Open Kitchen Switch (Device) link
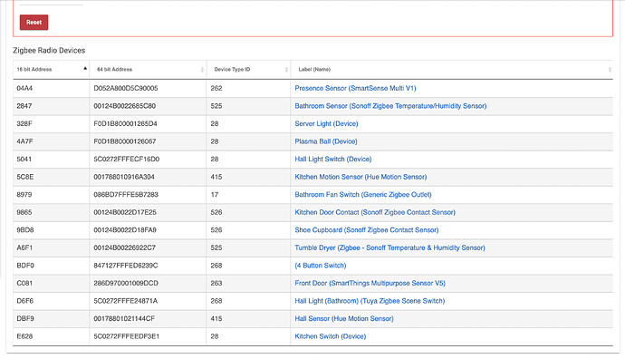Screen dimensions: 625x359 pyautogui.click(x=330, y=336)
